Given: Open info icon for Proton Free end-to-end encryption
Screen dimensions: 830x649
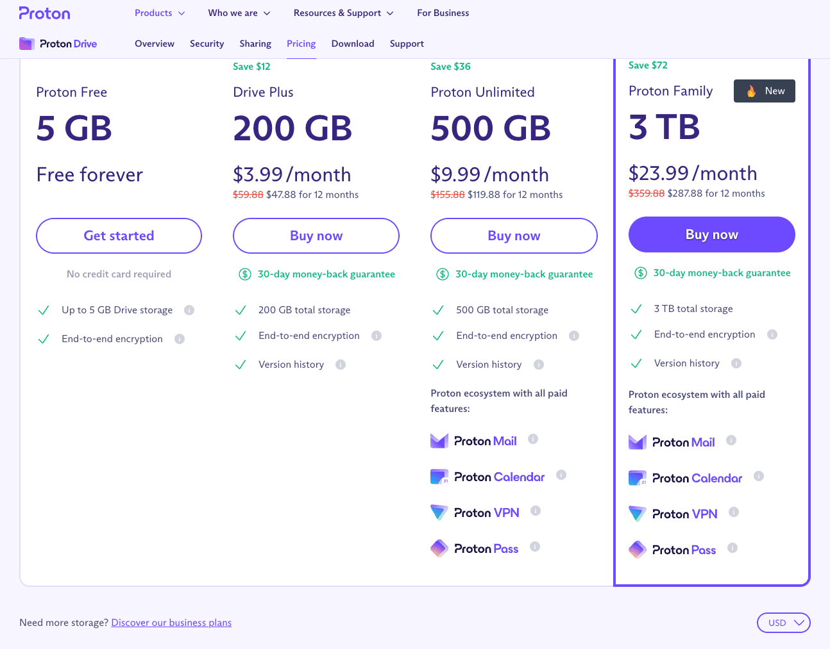Looking at the screenshot, I should point(180,339).
